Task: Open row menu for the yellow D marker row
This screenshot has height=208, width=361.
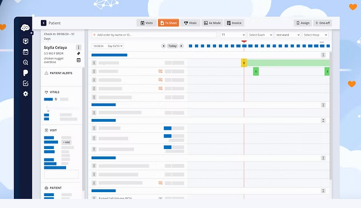Action: pos(94,63)
